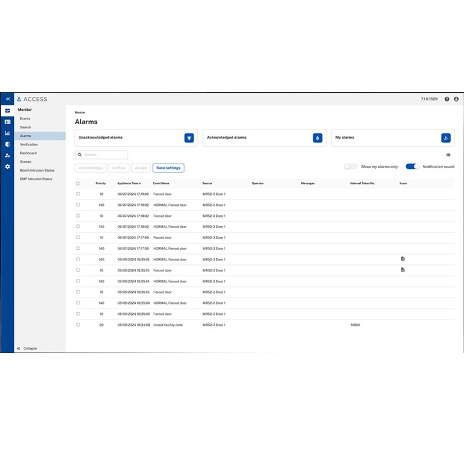Open the Identities card sidebar icon
The image size is (464, 464).
(8, 122)
